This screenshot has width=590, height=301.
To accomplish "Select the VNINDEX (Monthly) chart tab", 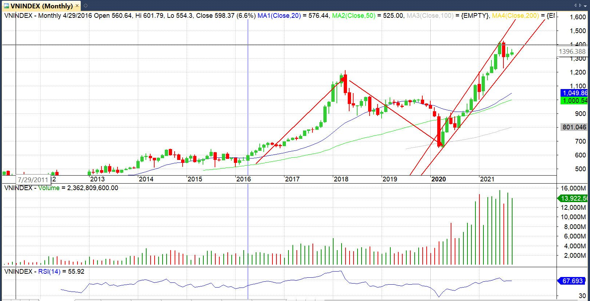I will pos(41,6).
